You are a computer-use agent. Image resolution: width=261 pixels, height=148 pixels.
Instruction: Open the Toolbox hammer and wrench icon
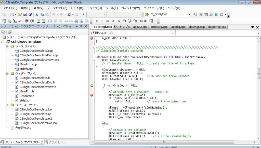click(x=211, y=14)
